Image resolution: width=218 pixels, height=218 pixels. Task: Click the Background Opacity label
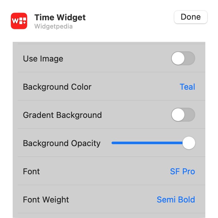click(62, 143)
